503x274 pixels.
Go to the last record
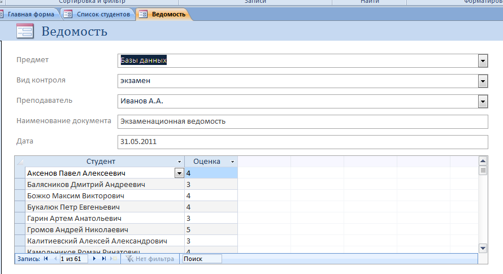[x=103, y=259]
